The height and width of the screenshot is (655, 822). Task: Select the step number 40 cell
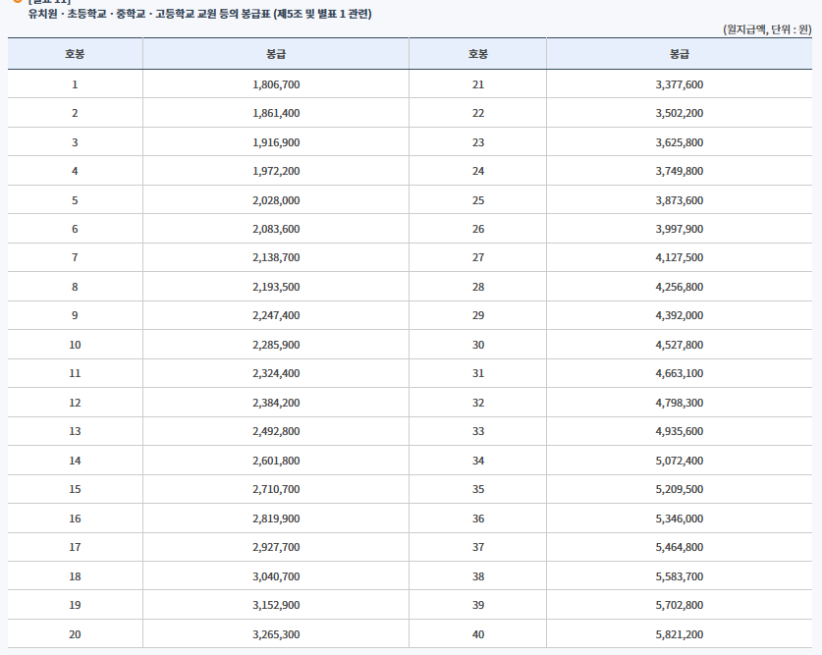pyautogui.click(x=478, y=634)
